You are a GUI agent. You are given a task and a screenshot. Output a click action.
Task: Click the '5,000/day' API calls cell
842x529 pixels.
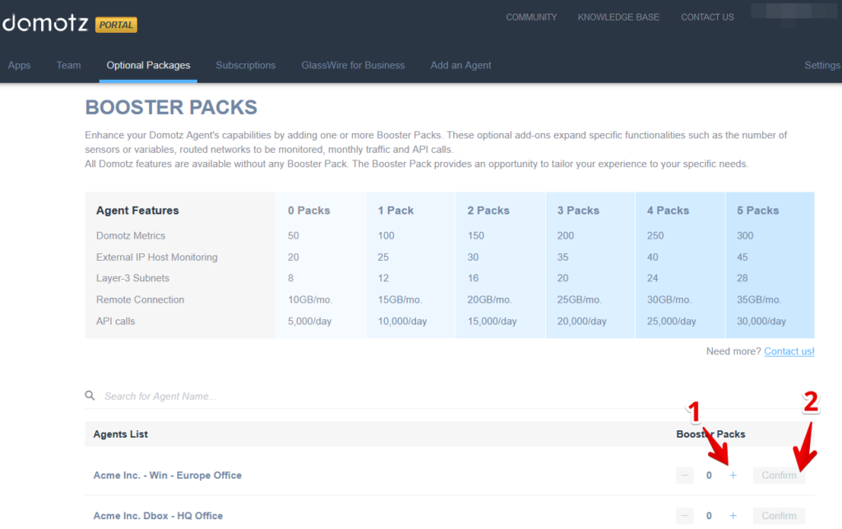click(309, 321)
